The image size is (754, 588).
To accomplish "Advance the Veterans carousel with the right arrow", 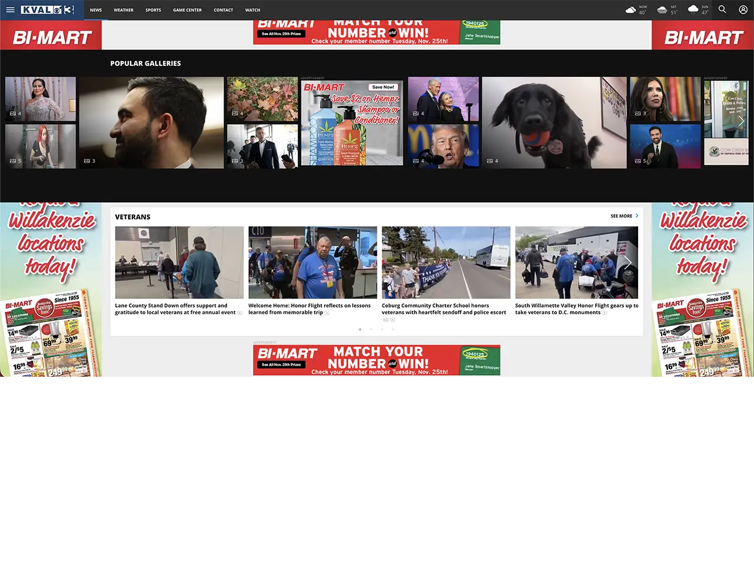I will (x=628, y=262).
